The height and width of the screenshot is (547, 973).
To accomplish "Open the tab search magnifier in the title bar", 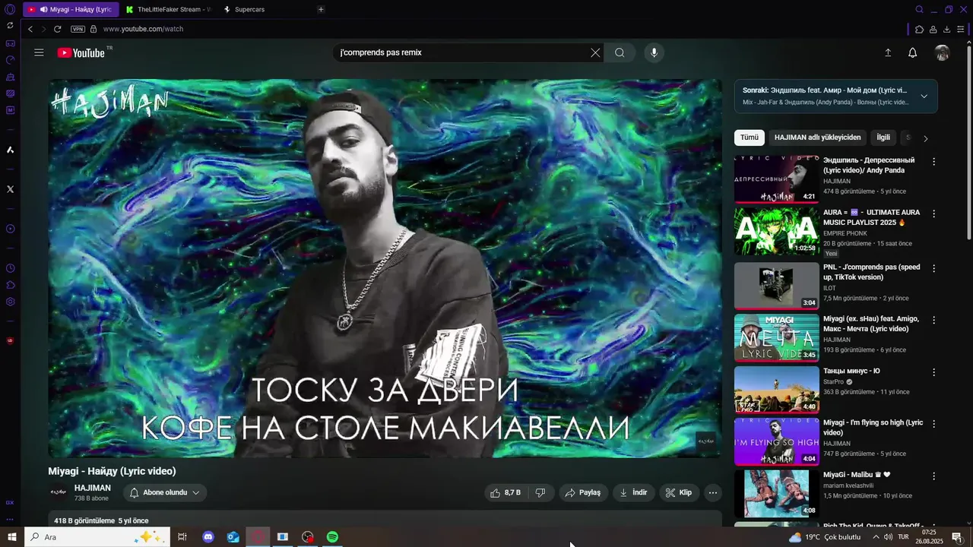I will tap(919, 9).
